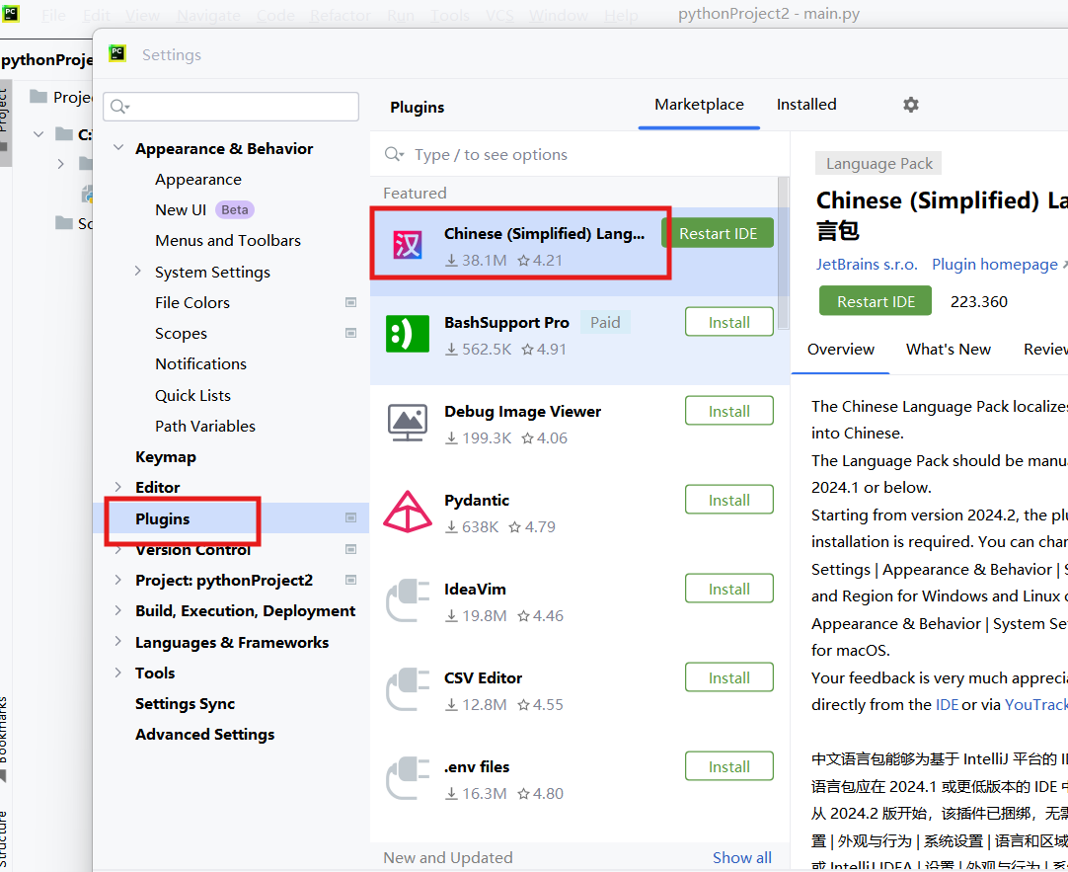
Task: Install the Pydantic plugin
Action: 728,500
